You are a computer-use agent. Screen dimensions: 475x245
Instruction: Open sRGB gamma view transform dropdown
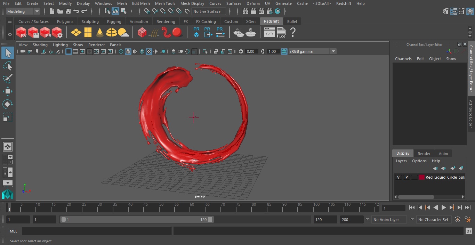pyautogui.click(x=312, y=51)
